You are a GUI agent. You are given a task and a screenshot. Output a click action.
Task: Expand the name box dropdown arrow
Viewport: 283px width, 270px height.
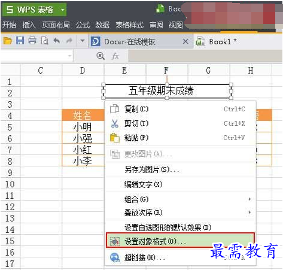tap(69, 56)
